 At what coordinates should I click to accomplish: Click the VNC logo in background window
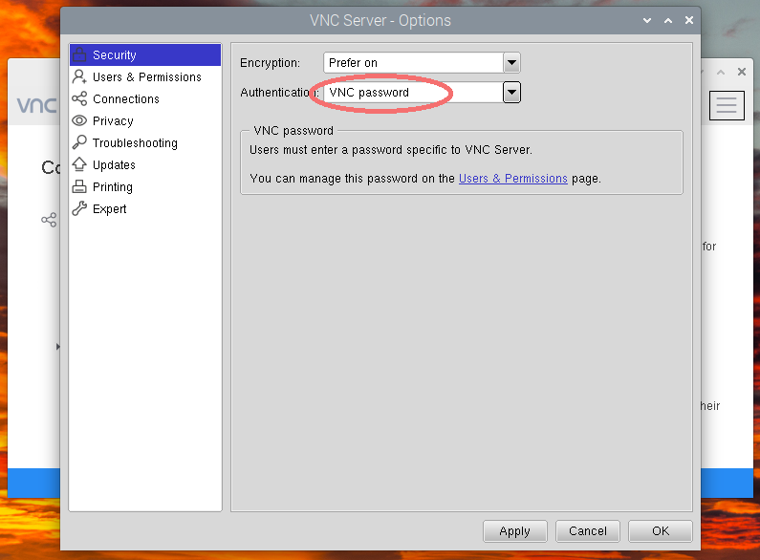tap(37, 104)
